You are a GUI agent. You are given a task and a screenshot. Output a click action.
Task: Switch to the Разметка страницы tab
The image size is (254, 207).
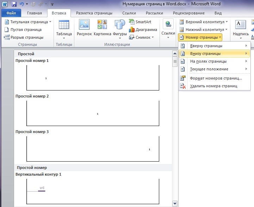coord(94,13)
